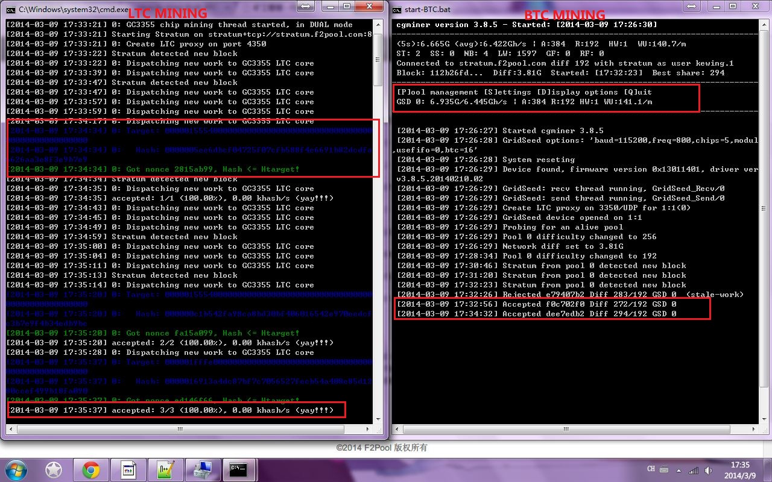This screenshot has height=482, width=772.
Task: Maximize the cmd.exe LTC window
Action: (346, 7)
